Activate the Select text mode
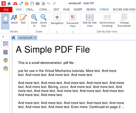 (x=14, y=19)
